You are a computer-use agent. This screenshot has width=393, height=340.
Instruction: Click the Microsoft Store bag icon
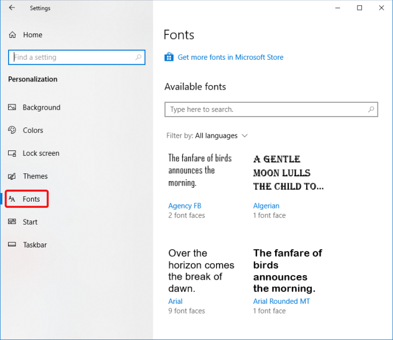pos(169,57)
